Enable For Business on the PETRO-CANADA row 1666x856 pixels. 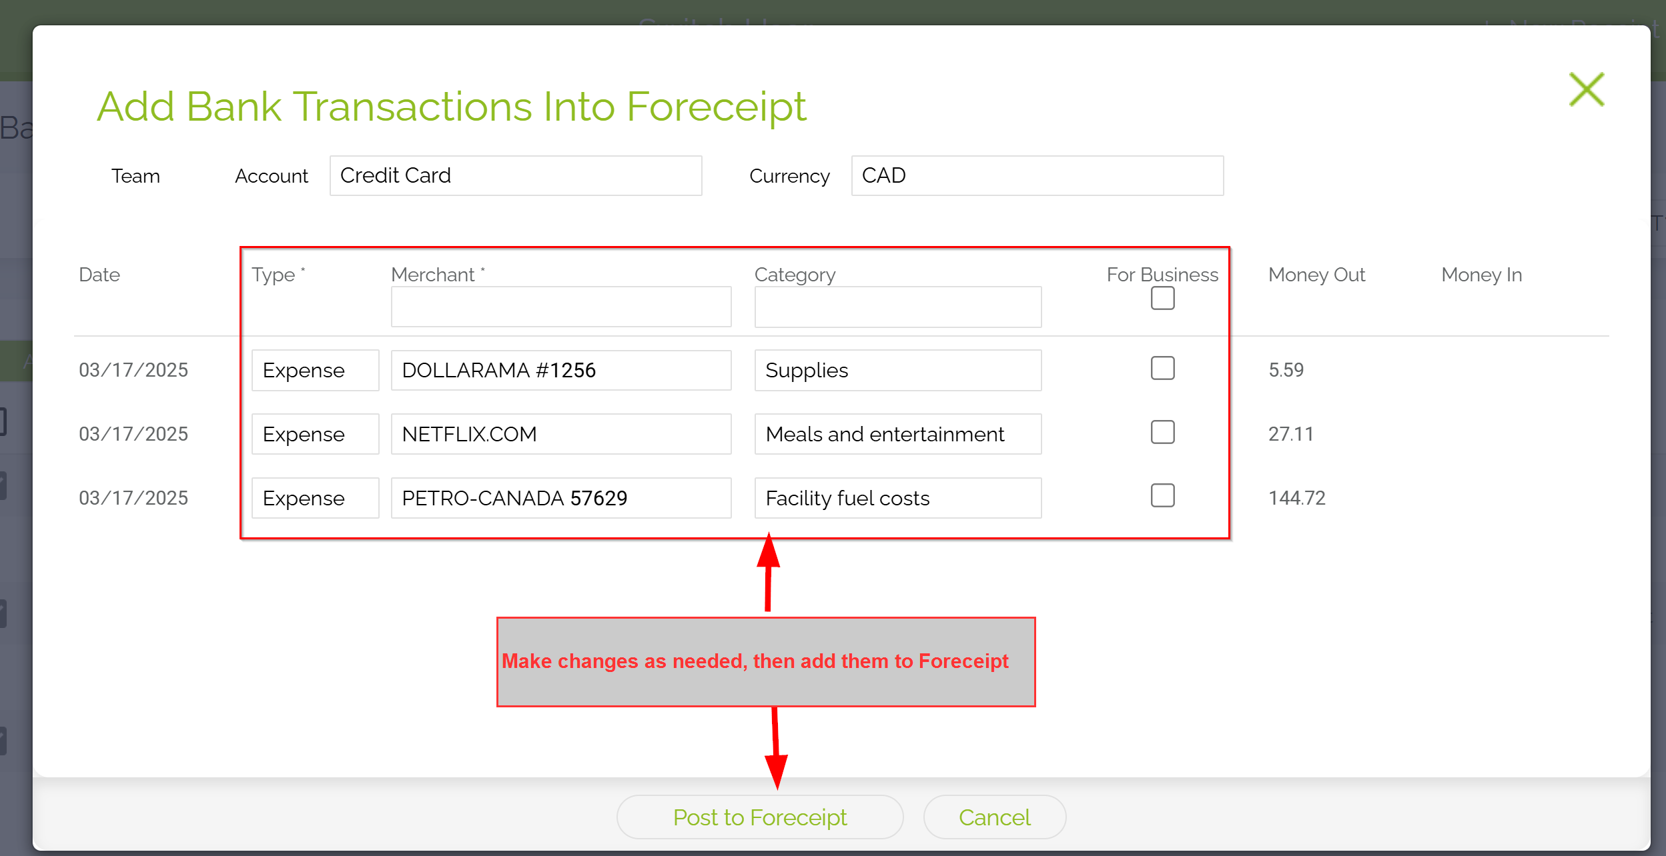1162,495
